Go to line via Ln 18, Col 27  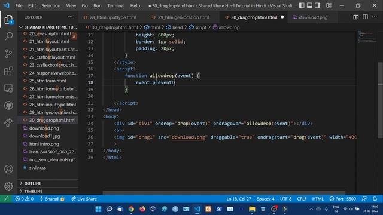(x=239, y=199)
